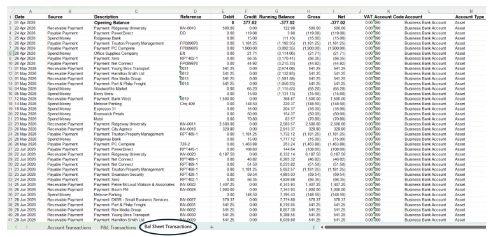Select the 9,939.80 running balance cell

click(x=276, y=220)
